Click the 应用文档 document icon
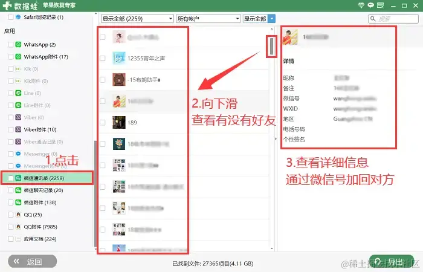Viewport: 423px width, 272px height. [18, 239]
